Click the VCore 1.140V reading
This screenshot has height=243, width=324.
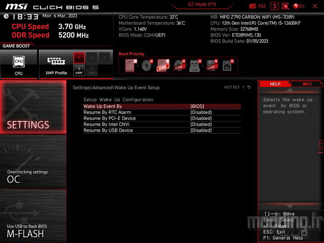(133, 29)
